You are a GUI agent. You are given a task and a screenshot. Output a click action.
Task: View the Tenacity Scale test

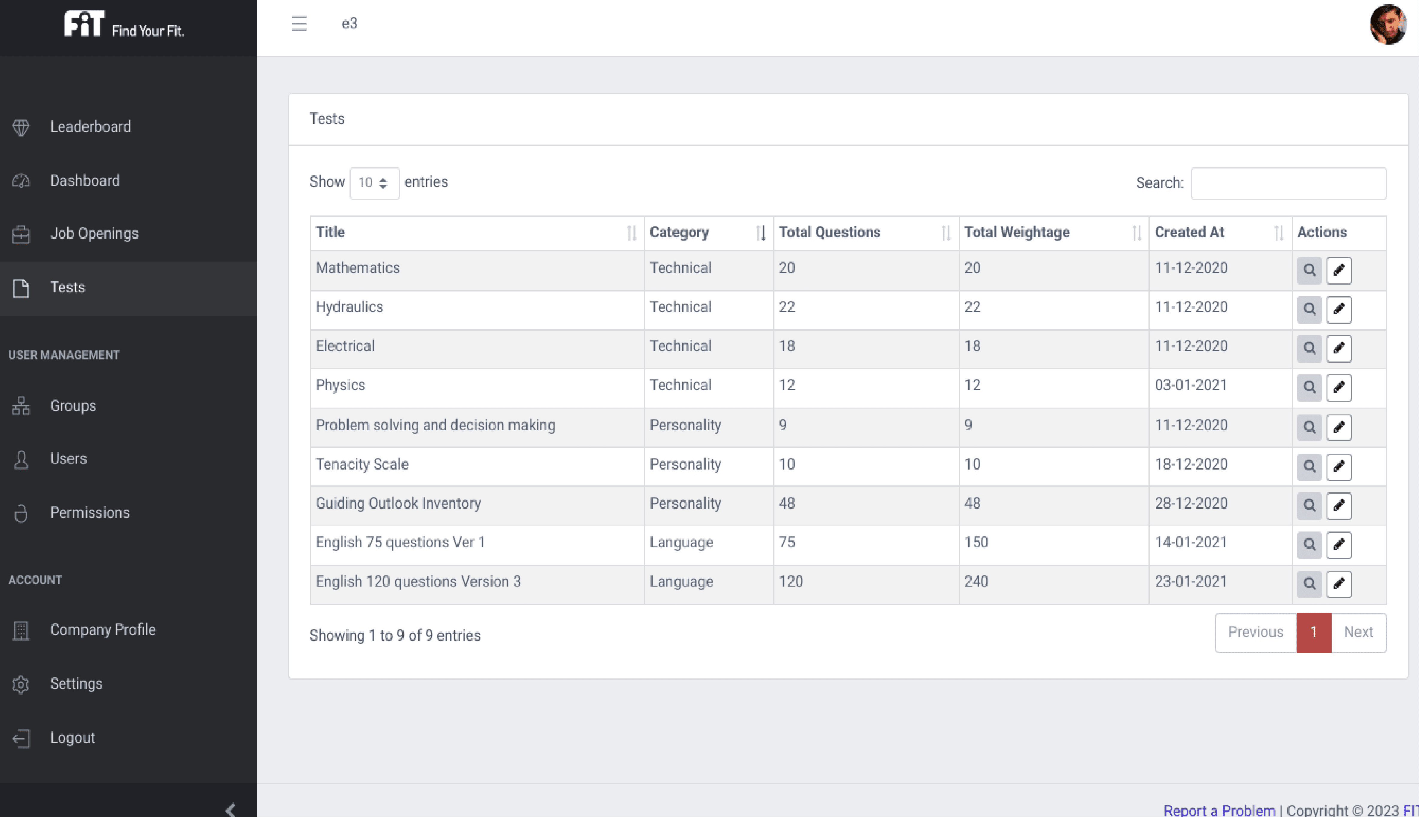click(x=1309, y=467)
